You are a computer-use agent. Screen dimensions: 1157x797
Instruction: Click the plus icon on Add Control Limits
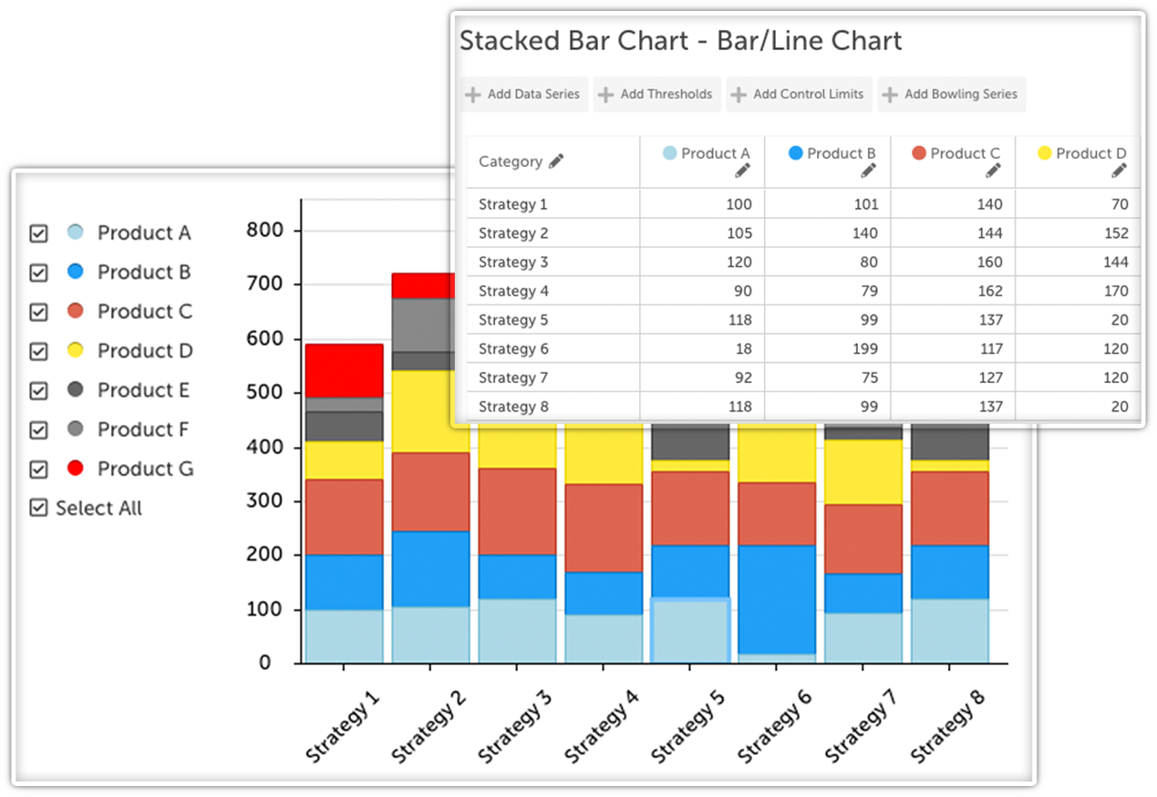739,94
